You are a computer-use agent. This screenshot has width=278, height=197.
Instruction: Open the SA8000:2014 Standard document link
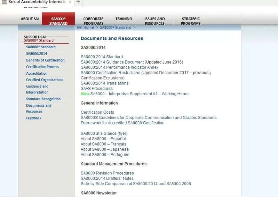click(x=102, y=57)
